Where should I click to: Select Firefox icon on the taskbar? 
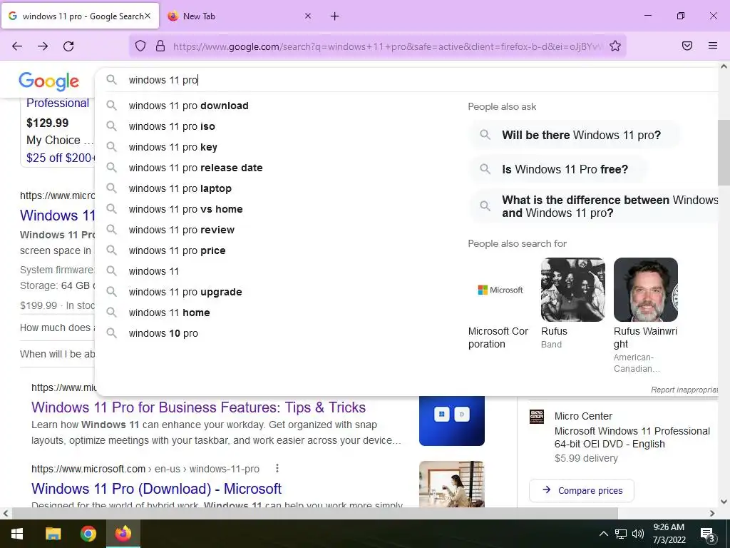click(x=123, y=534)
